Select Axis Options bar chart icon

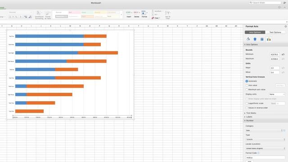(x=269, y=39)
